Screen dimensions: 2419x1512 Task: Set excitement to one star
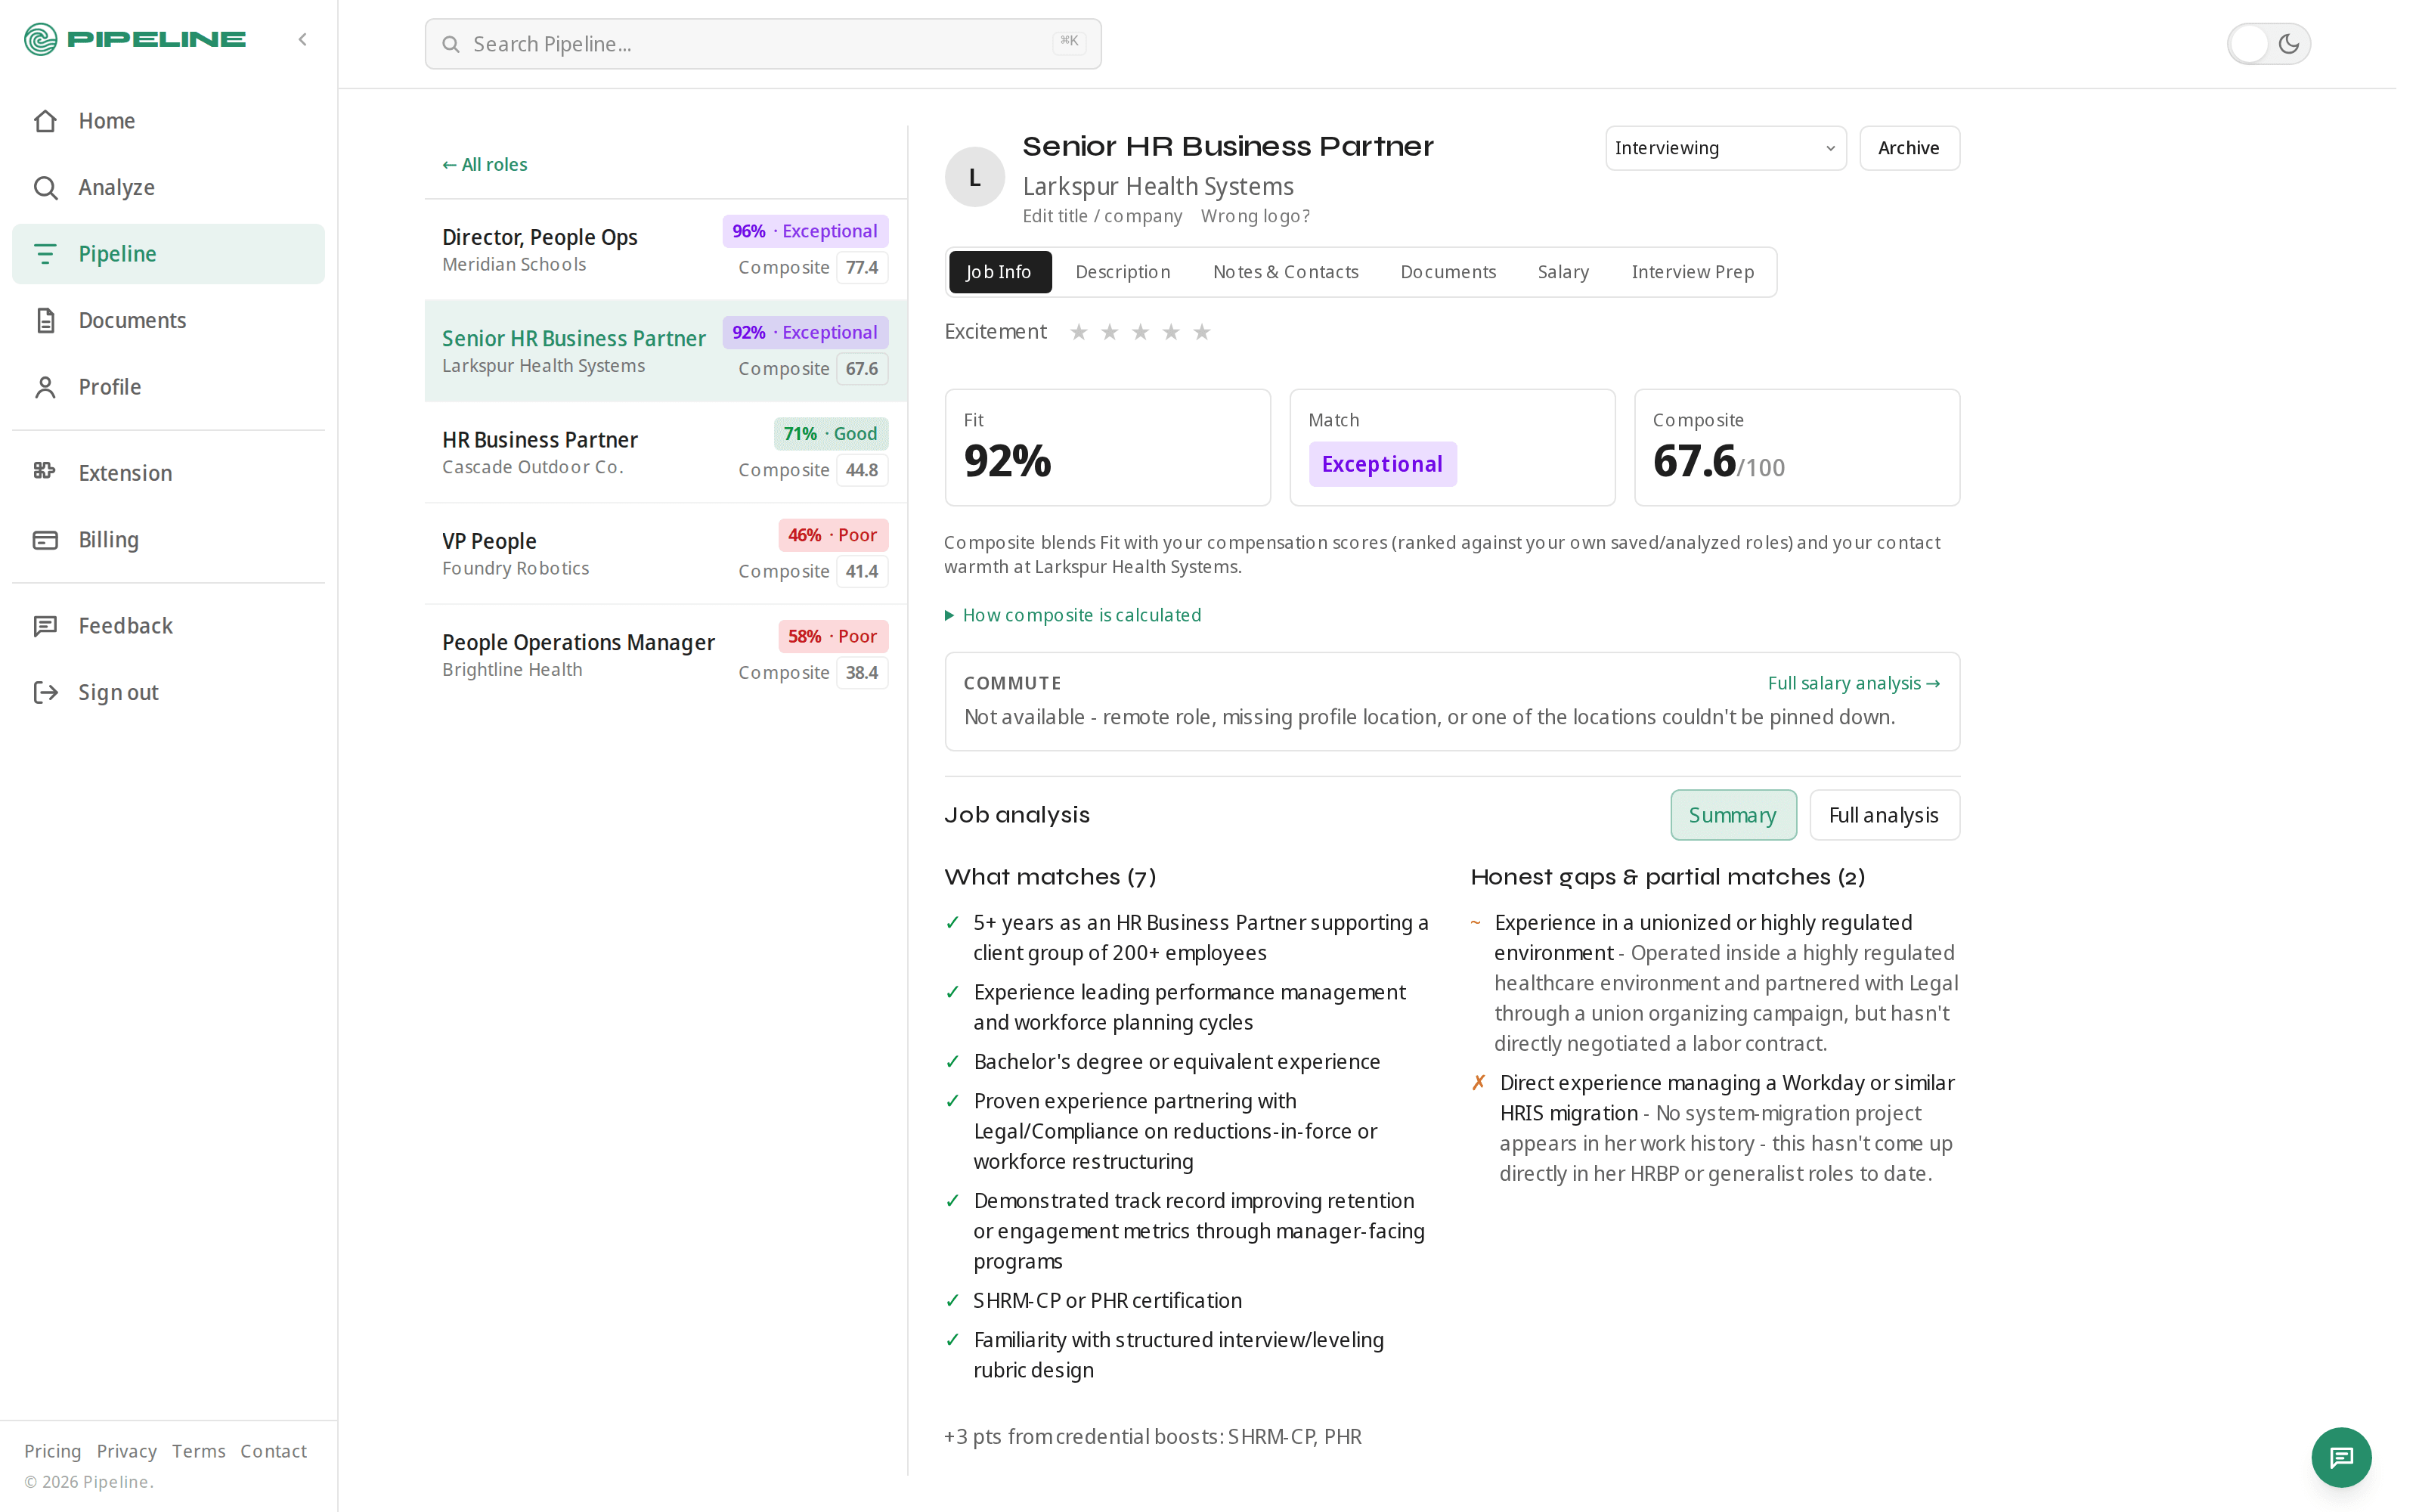click(1079, 332)
